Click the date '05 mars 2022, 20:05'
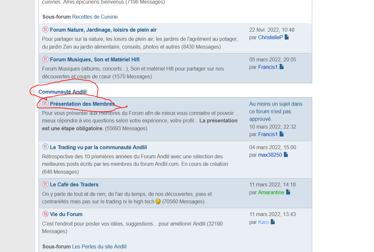This screenshot has width=374, height=252. pyautogui.click(x=273, y=59)
